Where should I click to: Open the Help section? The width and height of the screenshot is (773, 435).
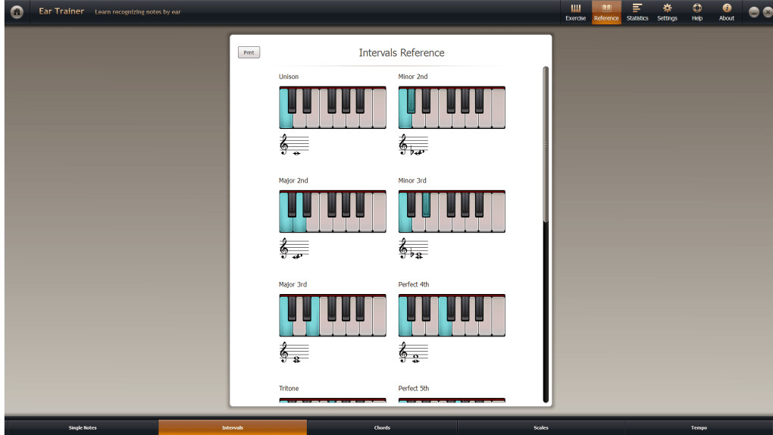696,12
